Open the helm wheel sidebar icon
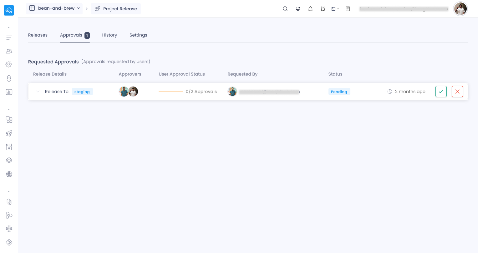 [x=9, y=174]
